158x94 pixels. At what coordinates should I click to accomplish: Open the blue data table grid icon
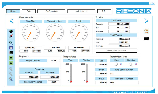(11, 48)
